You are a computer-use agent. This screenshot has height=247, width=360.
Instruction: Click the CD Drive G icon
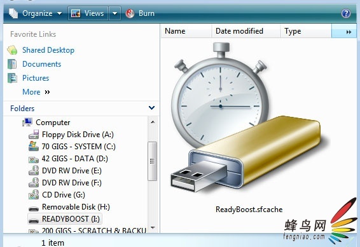(x=34, y=194)
